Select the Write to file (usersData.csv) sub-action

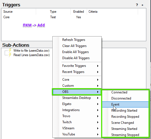(x=31, y=51)
